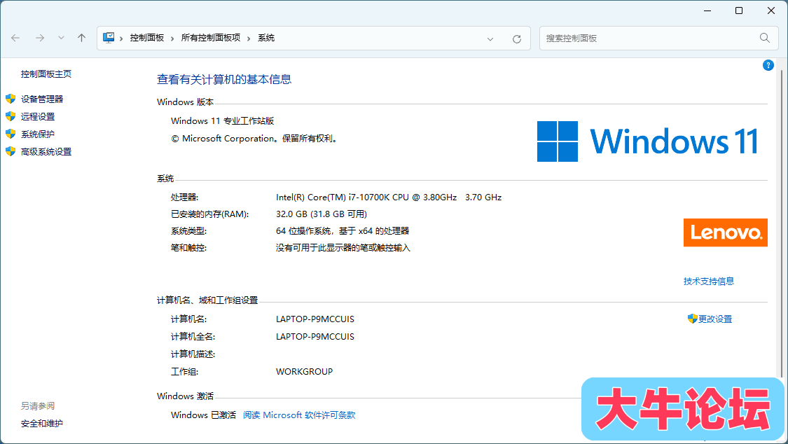Screen dimensions: 788x444
Task: Open the recent locations chevron
Action: 61,39
